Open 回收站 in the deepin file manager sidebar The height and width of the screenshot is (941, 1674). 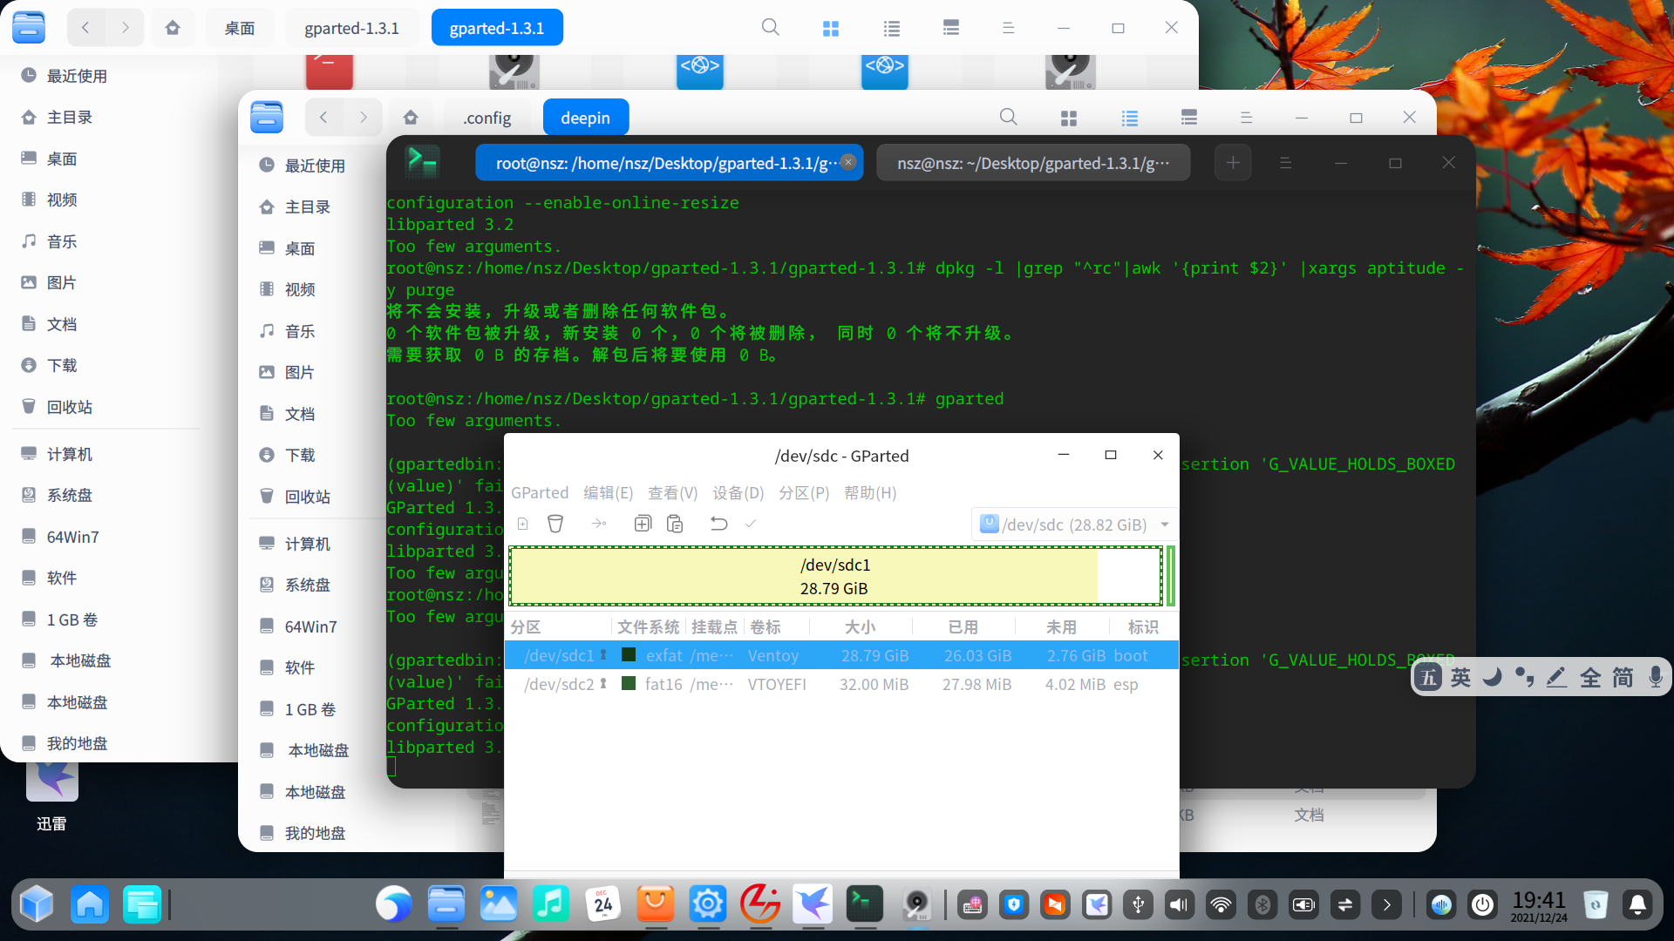pyautogui.click(x=308, y=497)
